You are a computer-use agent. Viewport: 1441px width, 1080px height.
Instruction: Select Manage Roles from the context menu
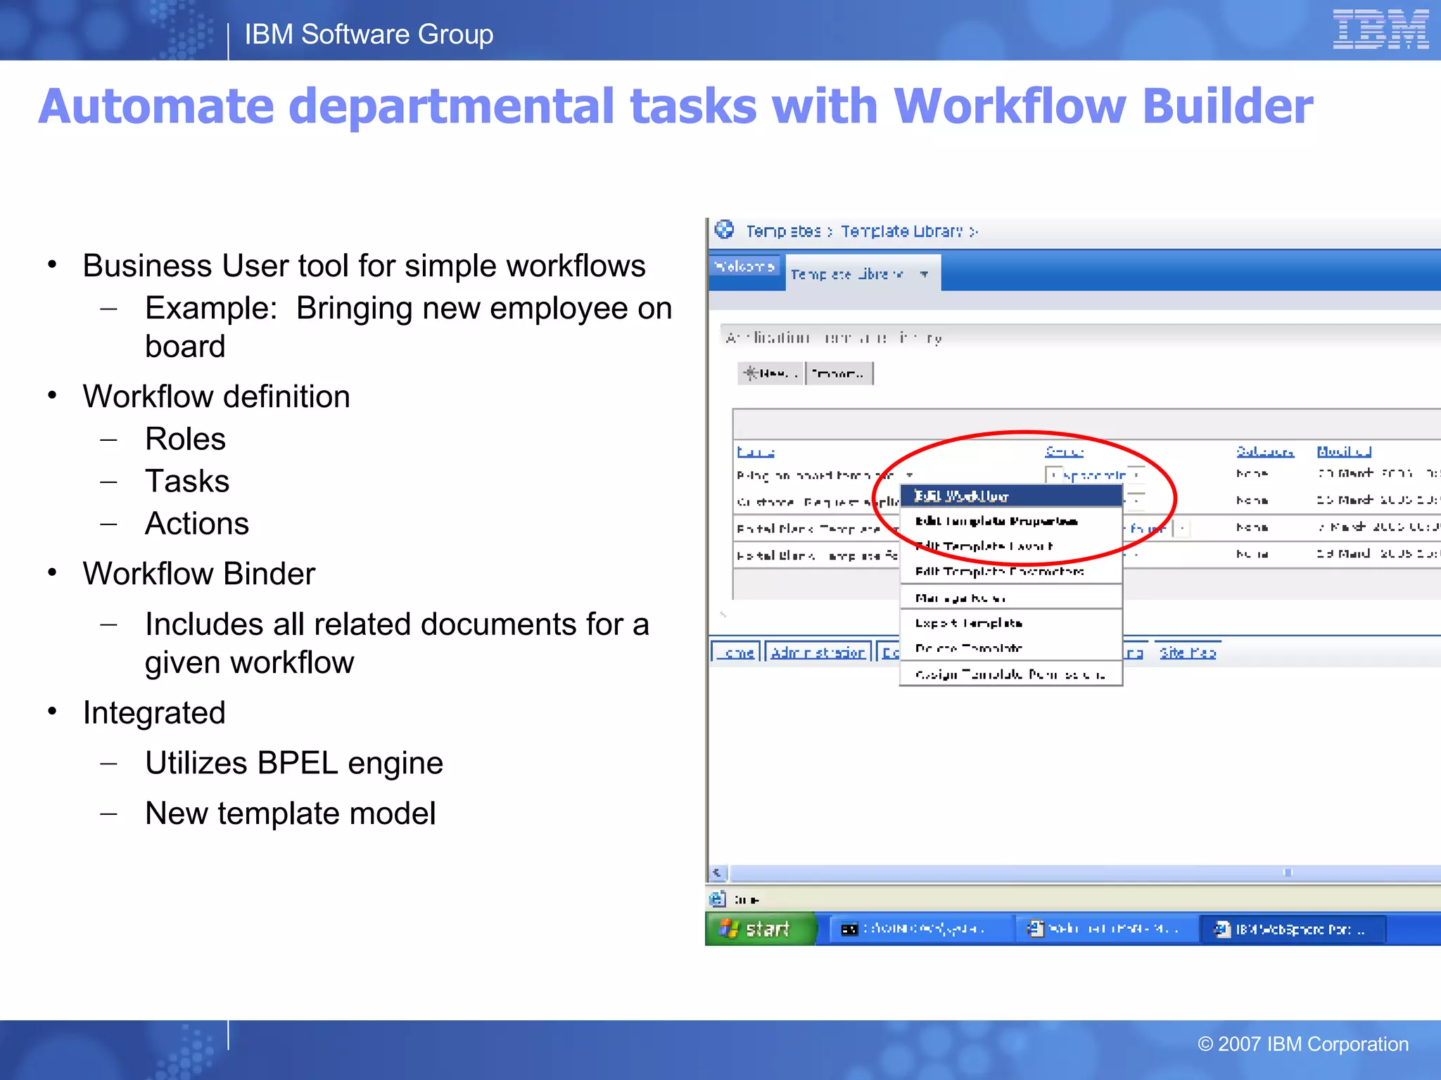point(1011,598)
